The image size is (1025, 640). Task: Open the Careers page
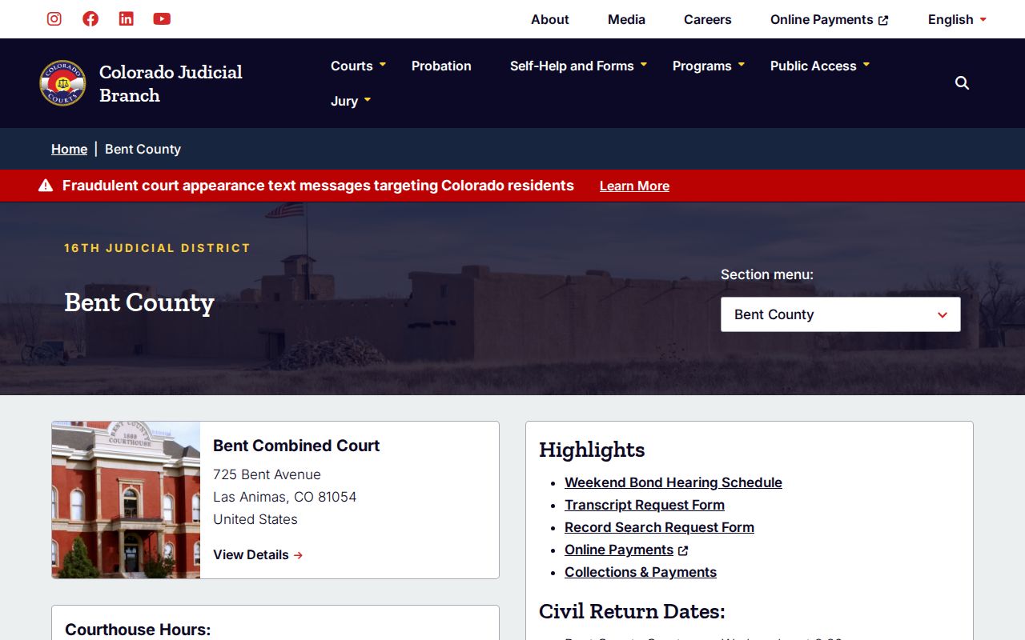coord(708,19)
